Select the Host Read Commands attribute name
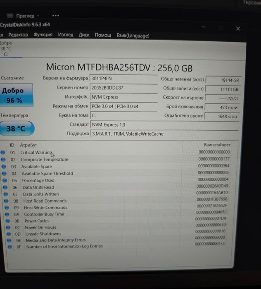 tap(45, 201)
